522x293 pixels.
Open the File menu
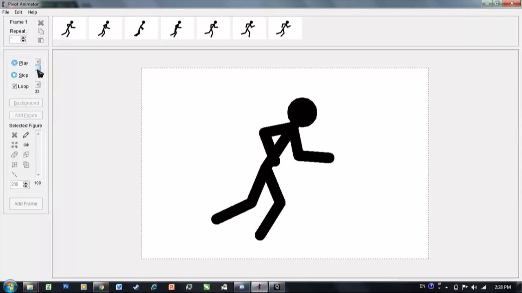point(6,12)
